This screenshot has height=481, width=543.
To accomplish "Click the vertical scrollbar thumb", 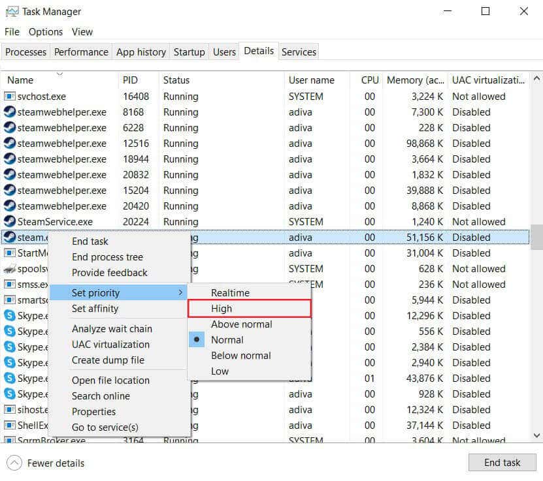I will pos(536,237).
